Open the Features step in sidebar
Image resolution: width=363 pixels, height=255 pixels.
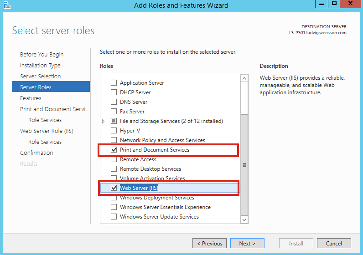[31, 98]
